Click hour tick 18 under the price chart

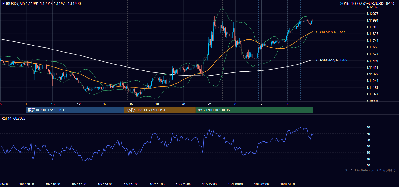click(157, 104)
